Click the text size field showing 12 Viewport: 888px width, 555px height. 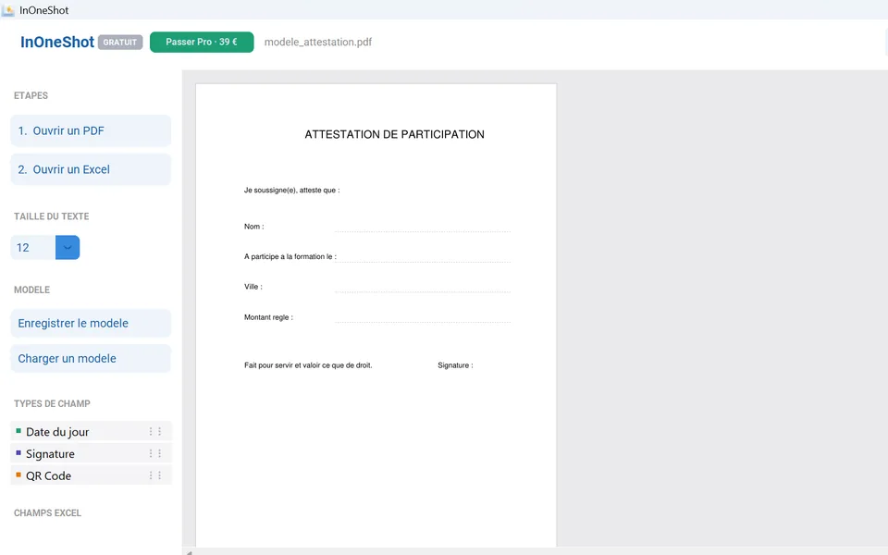(x=33, y=248)
